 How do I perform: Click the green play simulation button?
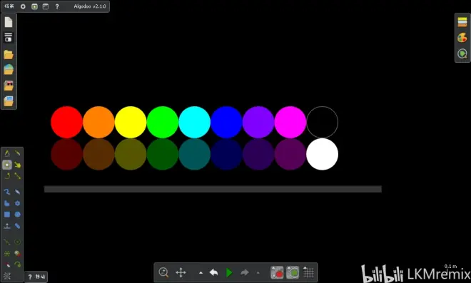pyautogui.click(x=229, y=272)
